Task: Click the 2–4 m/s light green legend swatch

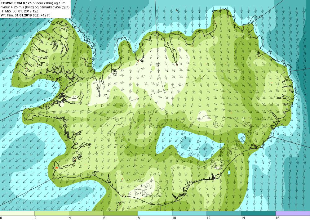Action: pos(51,213)
